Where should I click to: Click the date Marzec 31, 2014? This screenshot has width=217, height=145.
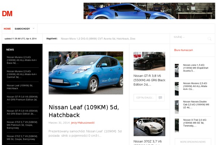(59, 123)
